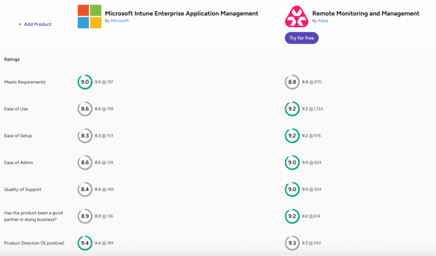This screenshot has height=256, width=436.
Task: Click the '8.4 @ 189' review count text
Action: 104,190
